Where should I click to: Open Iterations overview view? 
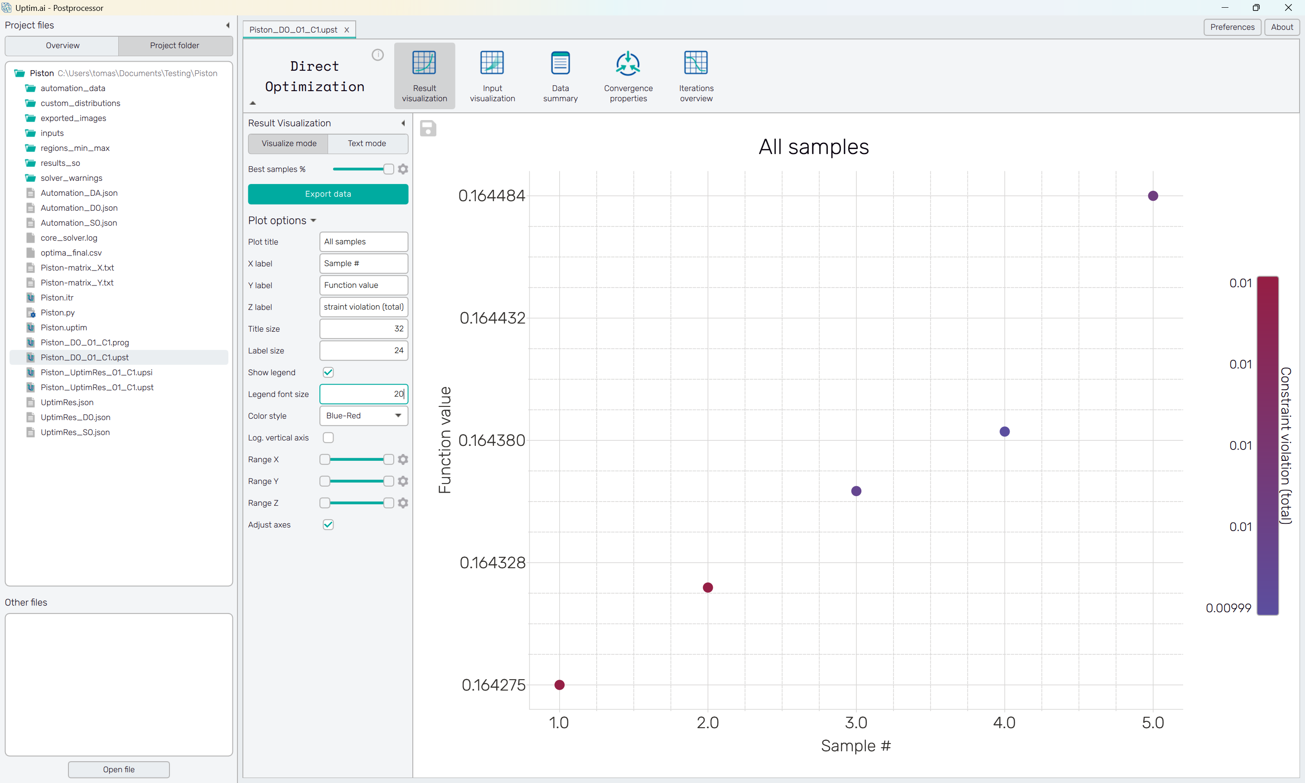(x=695, y=76)
